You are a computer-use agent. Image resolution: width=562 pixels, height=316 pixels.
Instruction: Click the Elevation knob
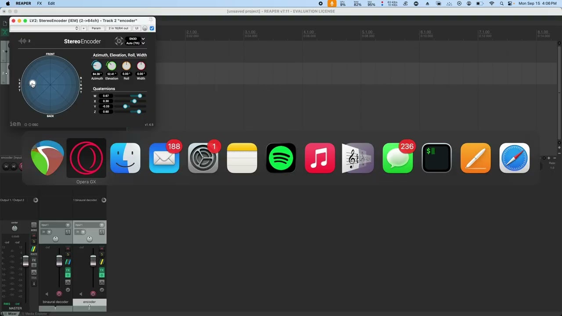pyautogui.click(x=112, y=66)
